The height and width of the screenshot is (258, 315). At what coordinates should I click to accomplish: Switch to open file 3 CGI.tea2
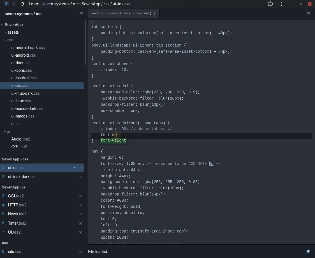[42, 196]
